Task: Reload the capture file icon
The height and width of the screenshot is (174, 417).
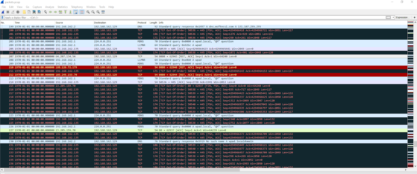Action: [39, 12]
